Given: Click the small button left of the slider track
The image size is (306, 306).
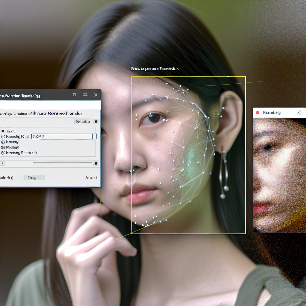Looking at the screenshot, I should pyautogui.click(x=2, y=163).
